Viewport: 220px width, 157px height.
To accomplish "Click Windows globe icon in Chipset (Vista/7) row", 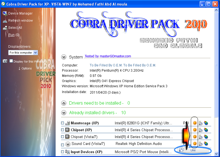I will pyautogui.click(x=206, y=137).
